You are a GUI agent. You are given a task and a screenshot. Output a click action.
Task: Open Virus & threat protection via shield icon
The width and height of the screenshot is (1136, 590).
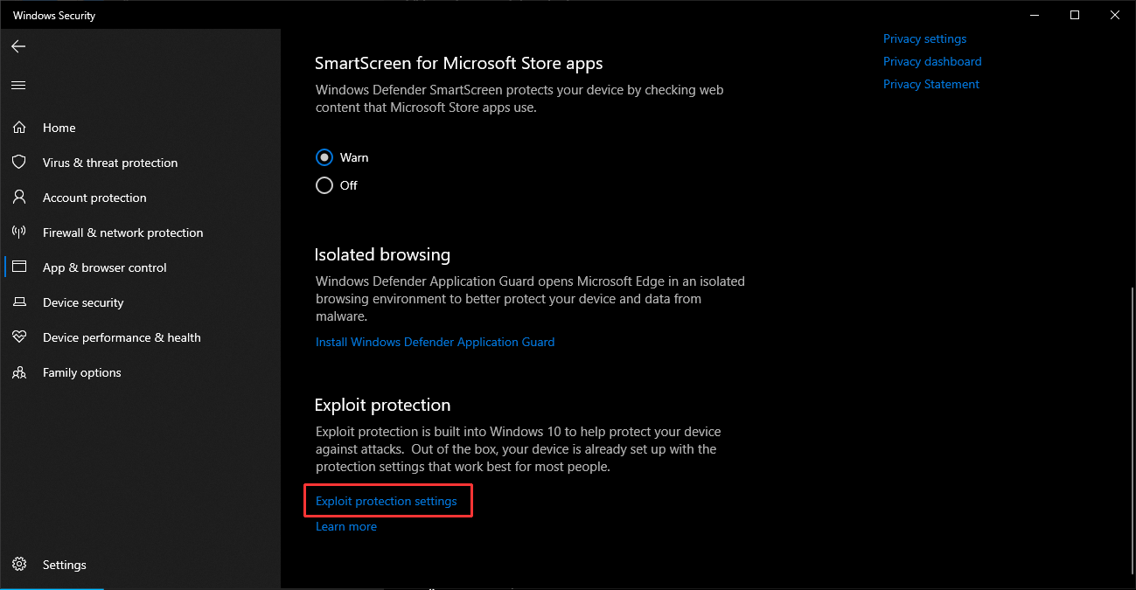tap(19, 163)
